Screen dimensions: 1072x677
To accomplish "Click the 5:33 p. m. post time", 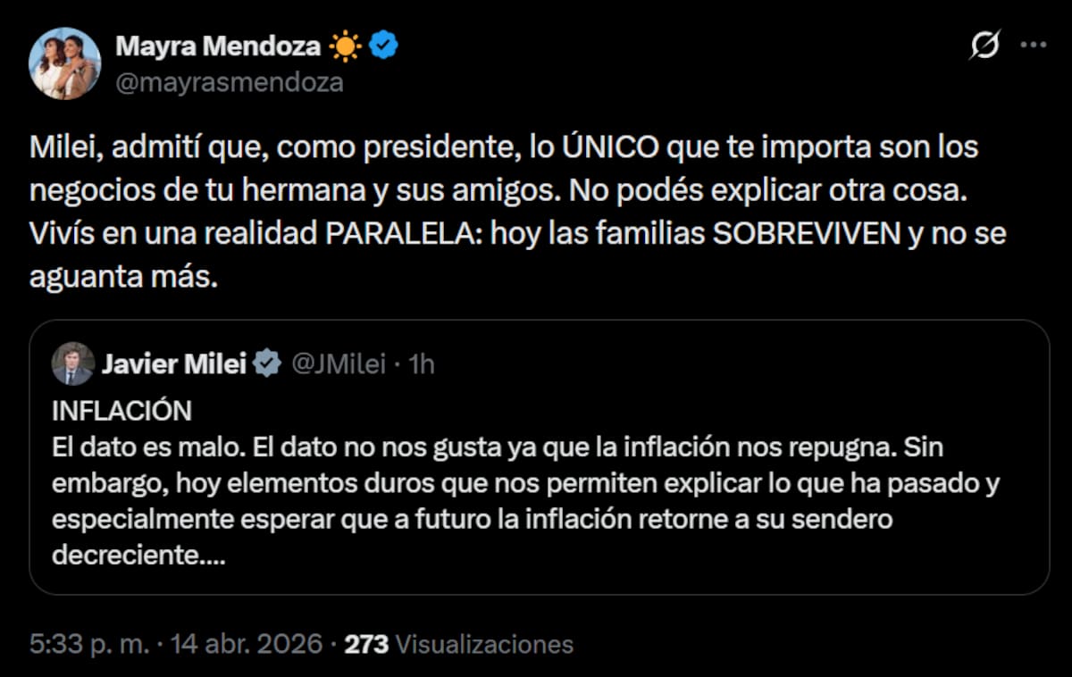I will [89, 644].
